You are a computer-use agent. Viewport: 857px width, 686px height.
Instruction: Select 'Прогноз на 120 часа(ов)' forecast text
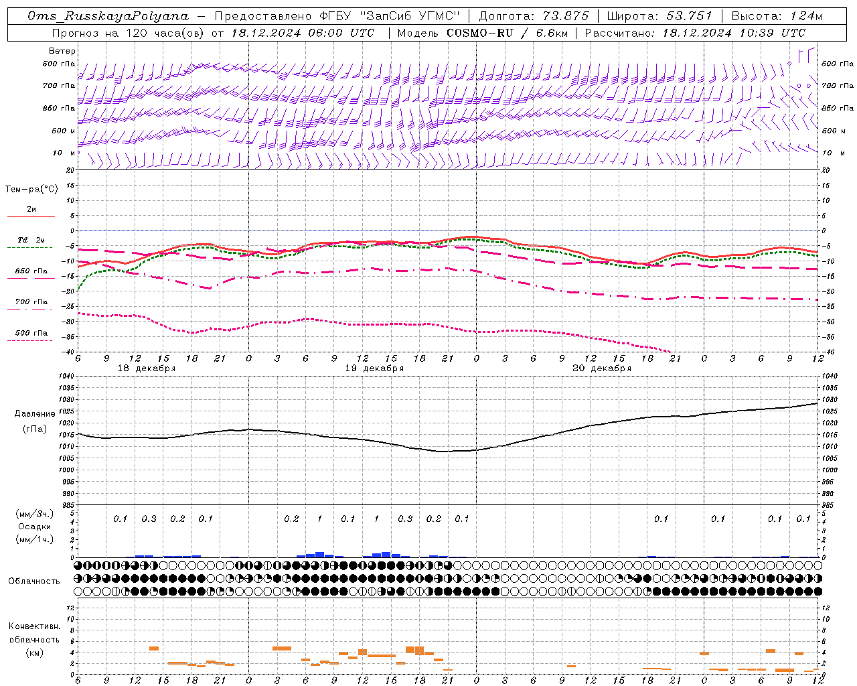129,33
